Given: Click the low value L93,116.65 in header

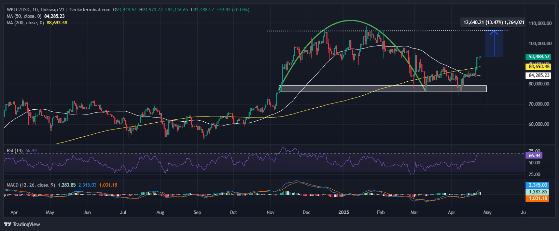Looking at the screenshot, I should tap(177, 10).
